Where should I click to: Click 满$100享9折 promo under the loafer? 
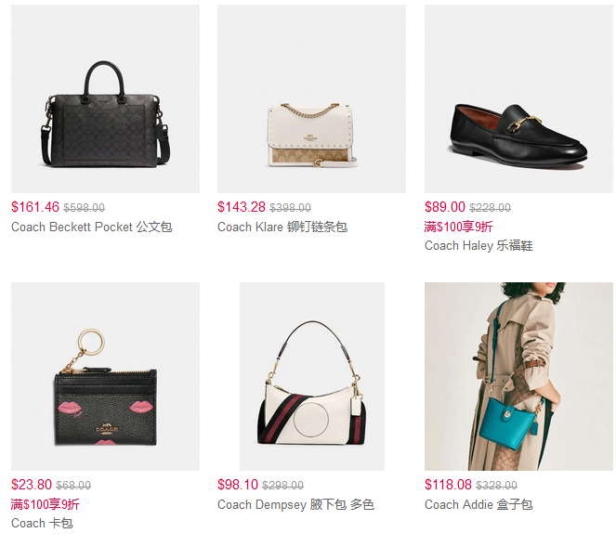click(458, 227)
